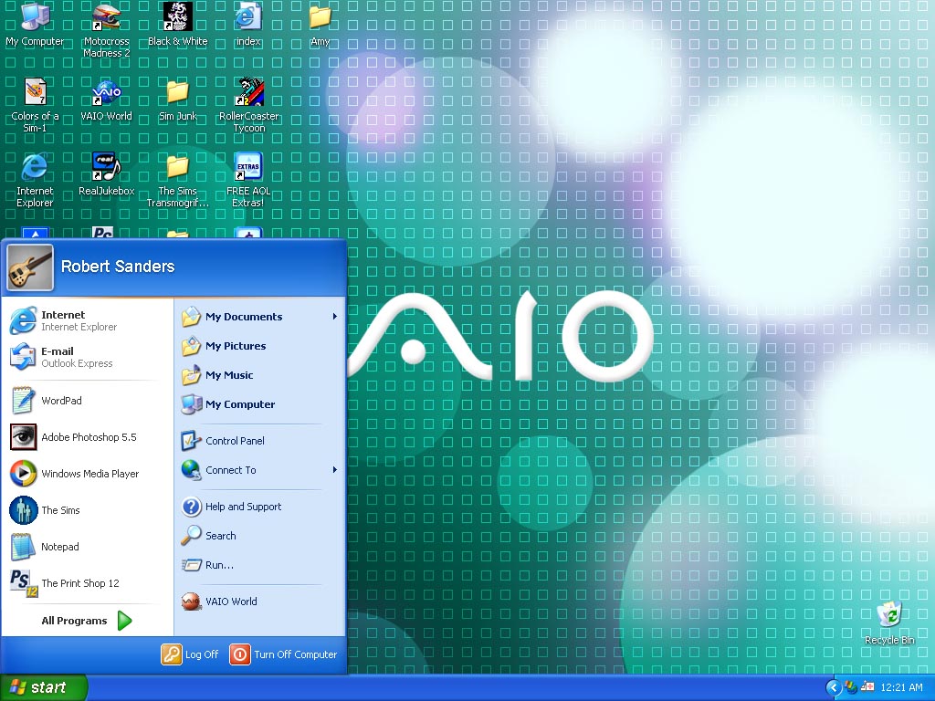Image resolution: width=935 pixels, height=701 pixels.
Task: Launch the pinned Internet entry in Start menu
Action: point(87,320)
